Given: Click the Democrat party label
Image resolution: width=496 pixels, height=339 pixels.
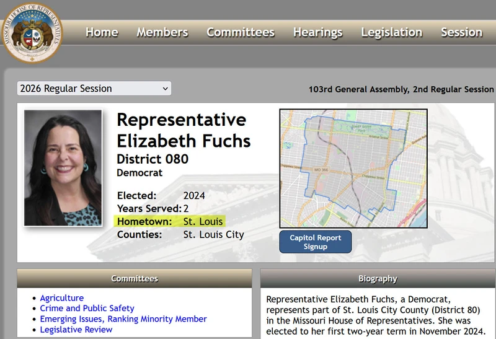Looking at the screenshot, I should pos(139,173).
